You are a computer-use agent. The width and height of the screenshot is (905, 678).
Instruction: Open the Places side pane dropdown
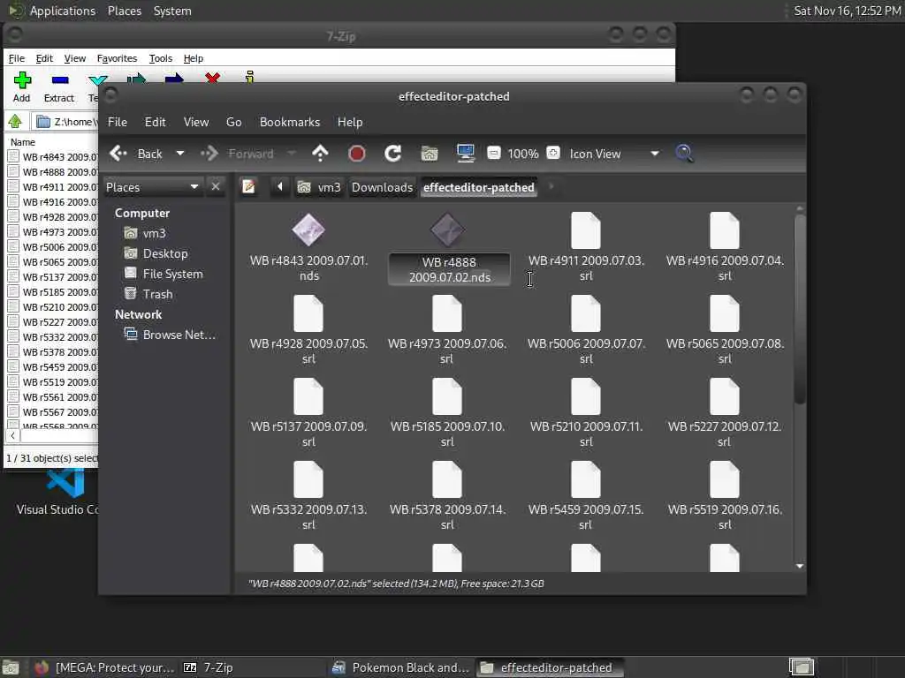click(153, 187)
